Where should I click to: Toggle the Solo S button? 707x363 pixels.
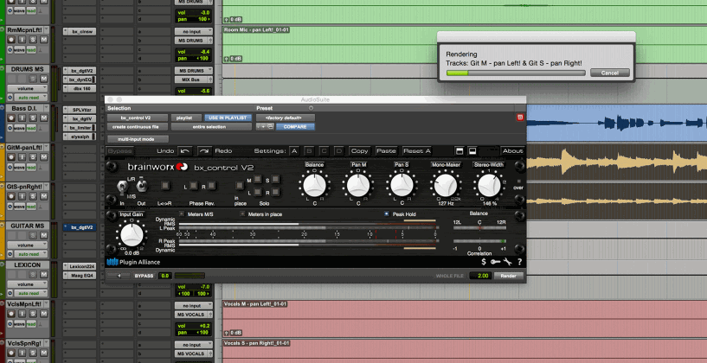275,179
